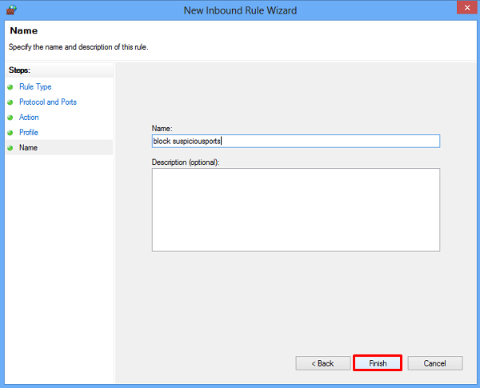Viewport: 480px width, 388px height.
Task: Click the green bullet beside Protocol and Ports
Action: tap(10, 102)
